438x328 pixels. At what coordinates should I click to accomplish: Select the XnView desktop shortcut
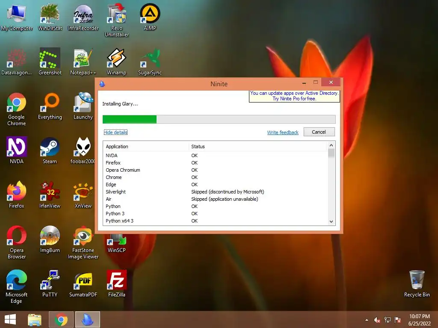pos(83,195)
